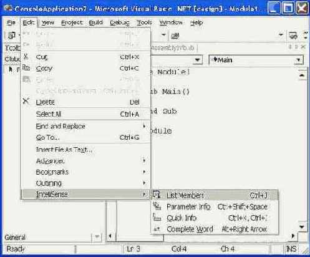Click the Quick Info icon

pyautogui.click(x=157, y=217)
